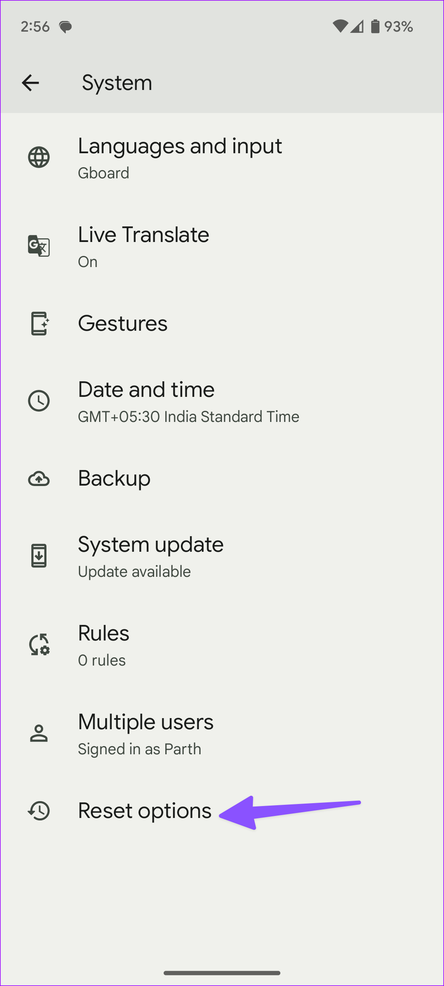
Task: Open Languages and input settings
Action: (180, 158)
